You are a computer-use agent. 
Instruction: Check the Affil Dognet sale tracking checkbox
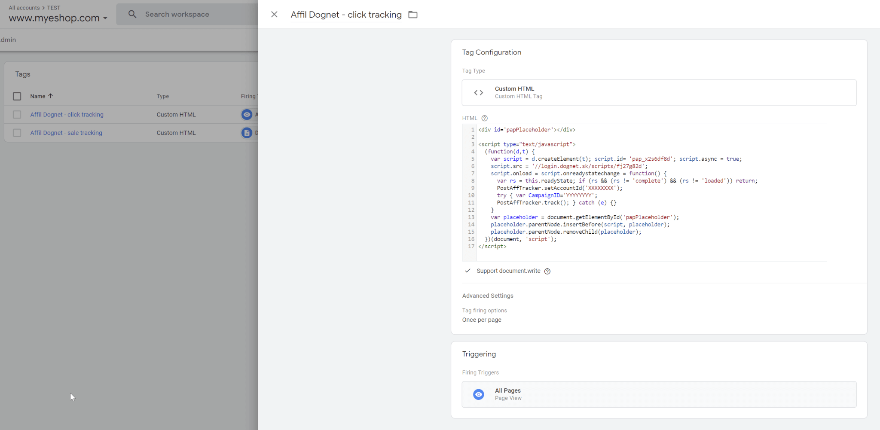(x=17, y=133)
